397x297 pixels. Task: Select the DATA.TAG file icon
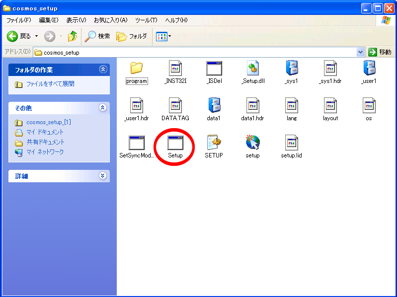tap(175, 105)
